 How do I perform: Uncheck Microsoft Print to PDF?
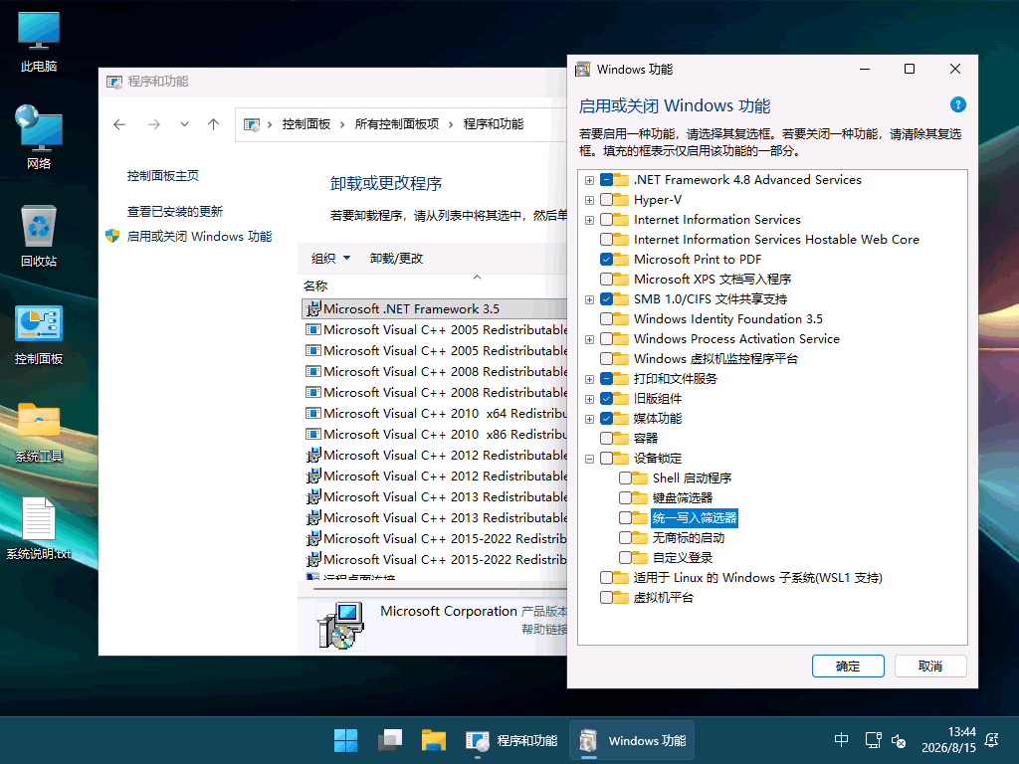point(606,260)
